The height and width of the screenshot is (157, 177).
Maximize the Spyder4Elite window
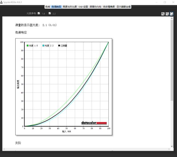[165, 2]
